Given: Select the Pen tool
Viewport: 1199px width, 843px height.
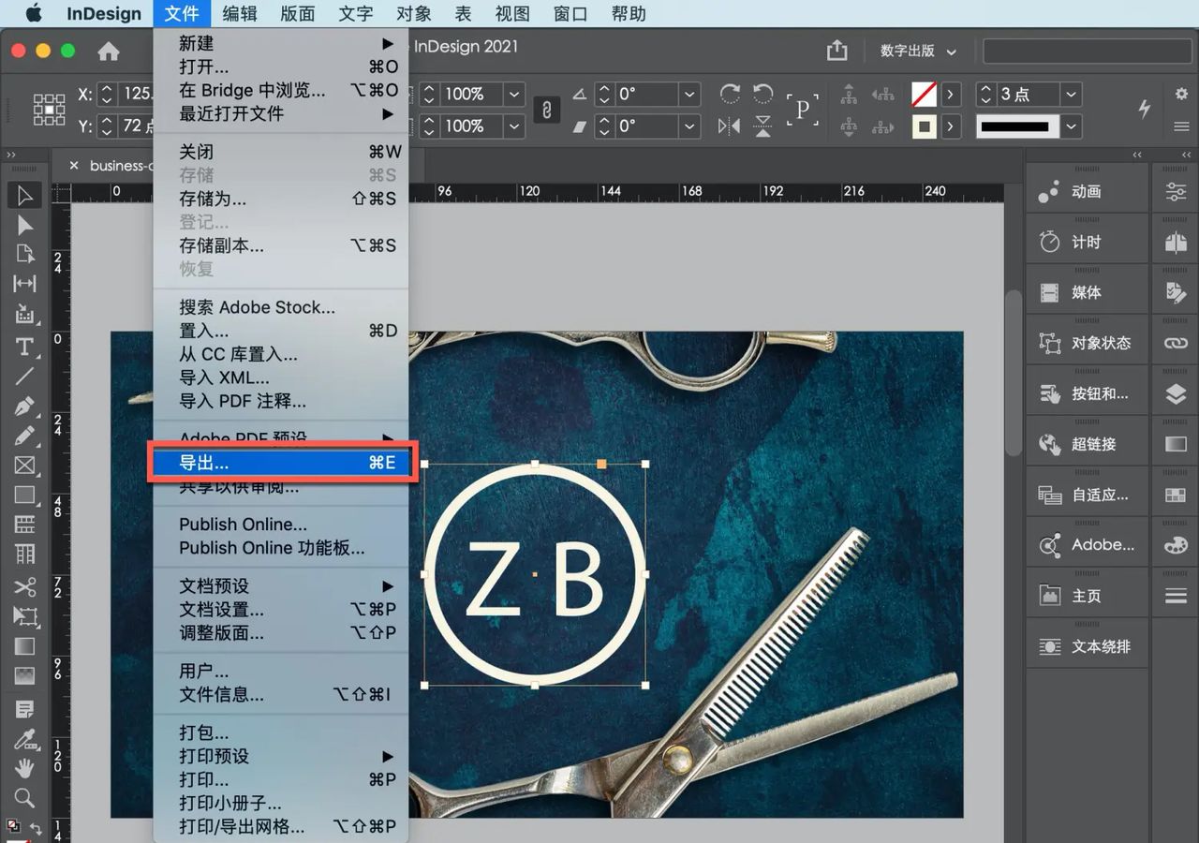Looking at the screenshot, I should [25, 407].
